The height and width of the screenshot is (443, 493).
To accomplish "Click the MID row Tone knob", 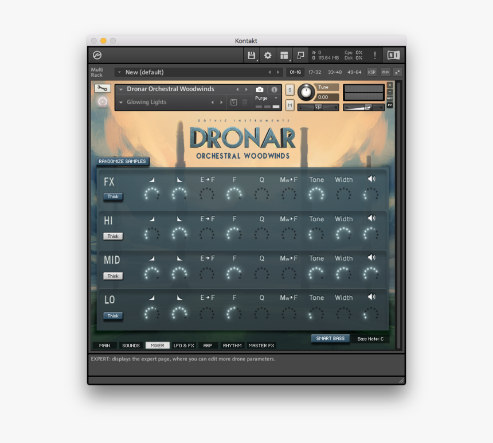I will click(x=316, y=274).
